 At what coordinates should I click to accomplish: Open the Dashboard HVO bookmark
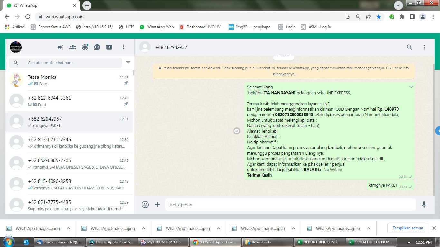click(201, 27)
